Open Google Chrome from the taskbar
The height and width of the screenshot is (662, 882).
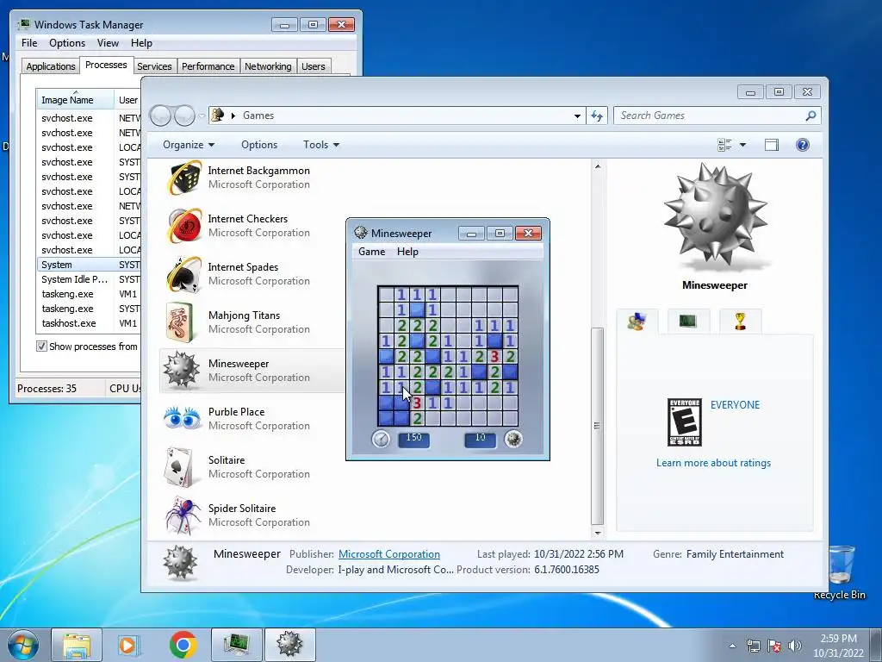pyautogui.click(x=183, y=645)
